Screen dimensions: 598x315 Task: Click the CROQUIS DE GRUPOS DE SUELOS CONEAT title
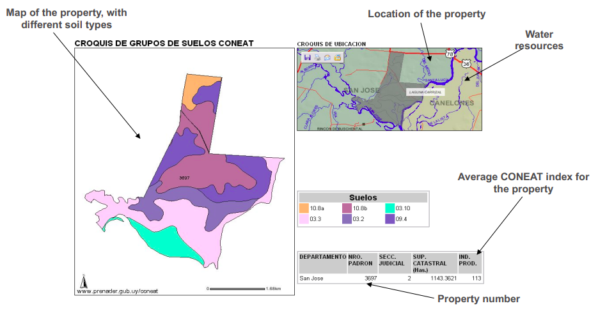[x=164, y=43]
